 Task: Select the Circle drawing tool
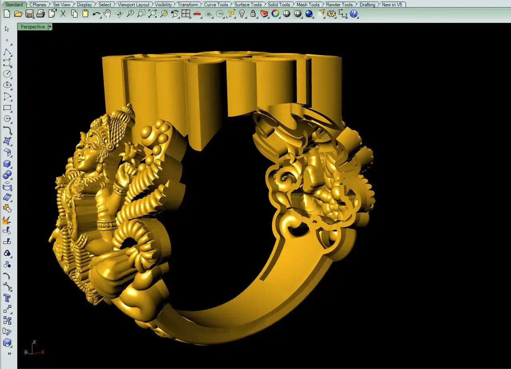7,74
